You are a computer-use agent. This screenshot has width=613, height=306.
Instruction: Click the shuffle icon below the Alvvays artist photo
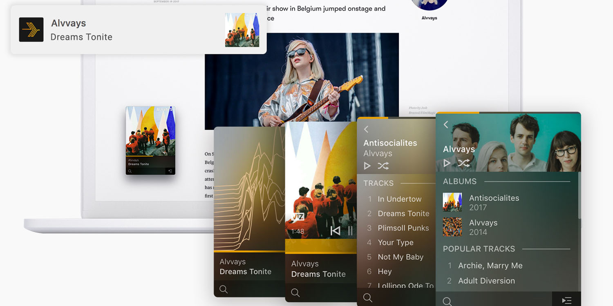[464, 163]
